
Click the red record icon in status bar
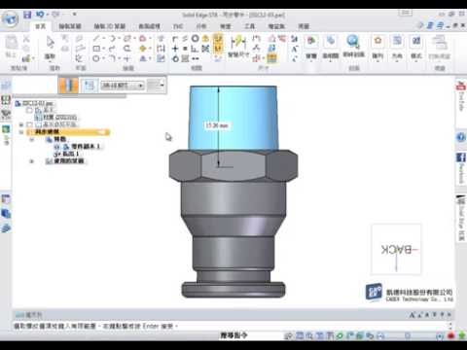click(x=450, y=335)
